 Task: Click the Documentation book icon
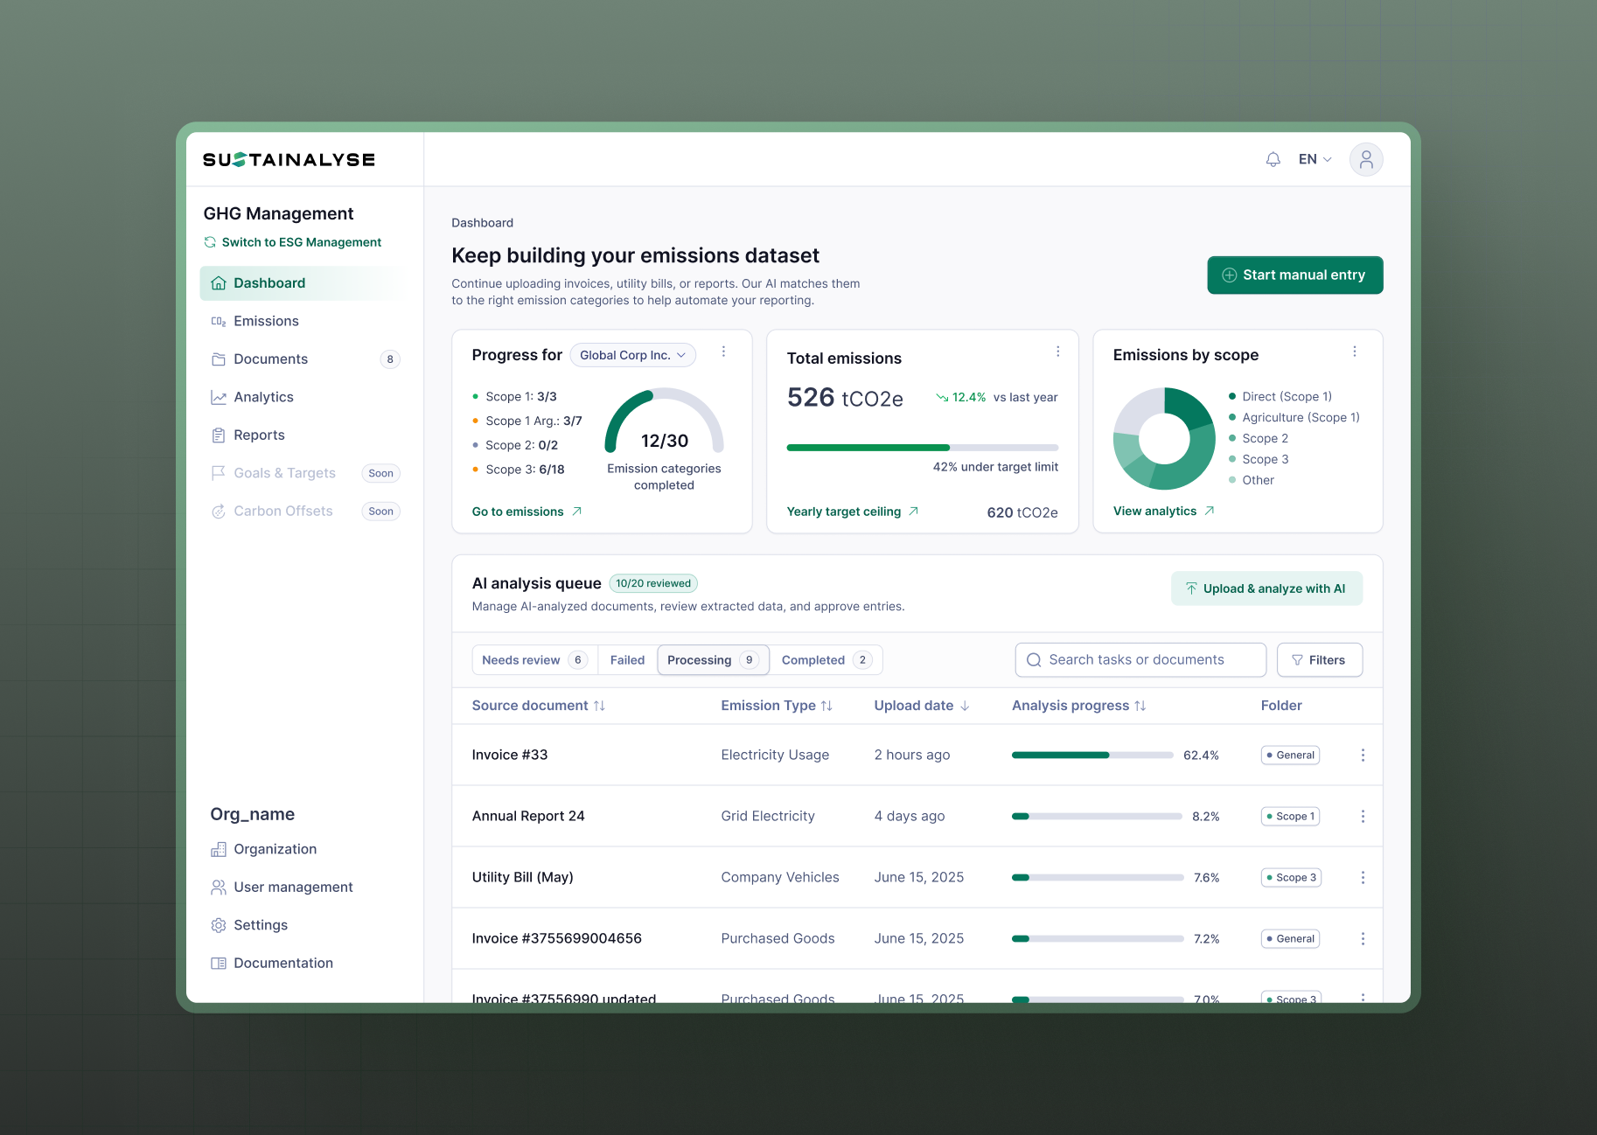219,963
